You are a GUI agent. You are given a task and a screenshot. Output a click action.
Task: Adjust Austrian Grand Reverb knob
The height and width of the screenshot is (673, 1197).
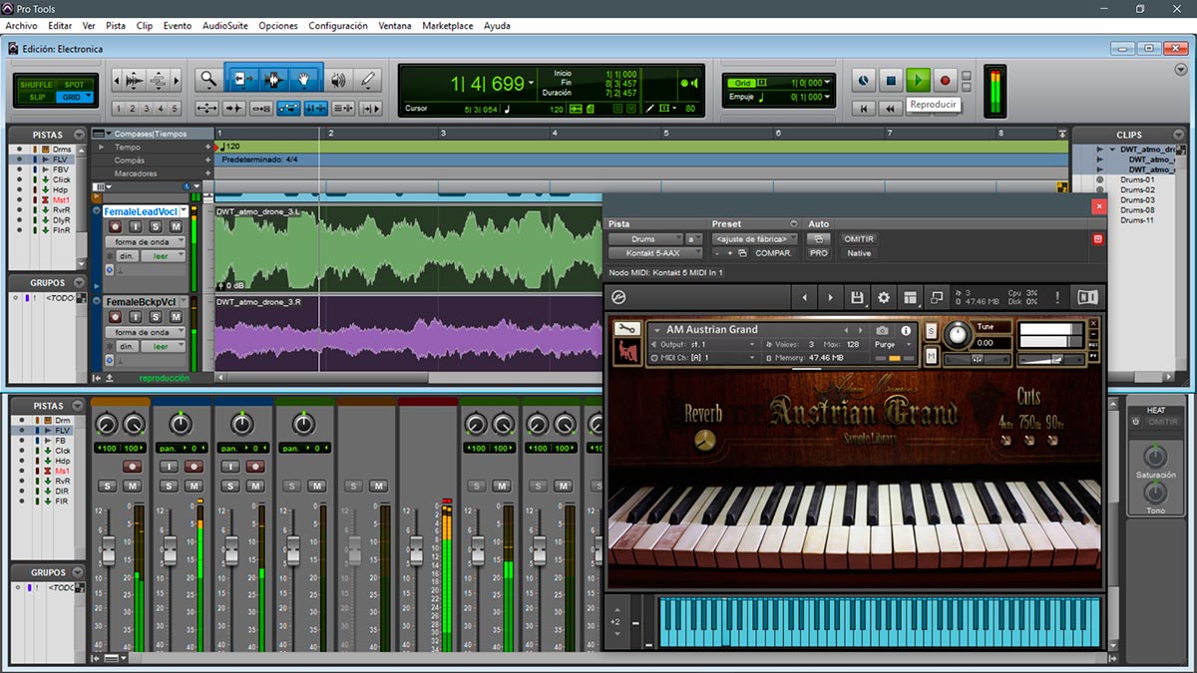705,441
